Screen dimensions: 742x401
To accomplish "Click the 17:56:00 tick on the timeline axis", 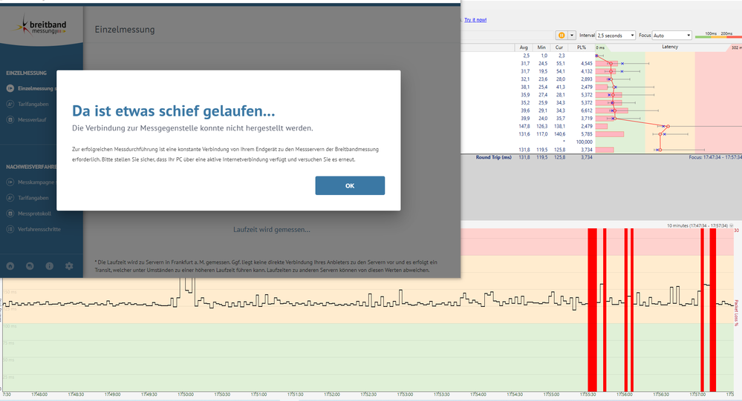I will coord(625,394).
